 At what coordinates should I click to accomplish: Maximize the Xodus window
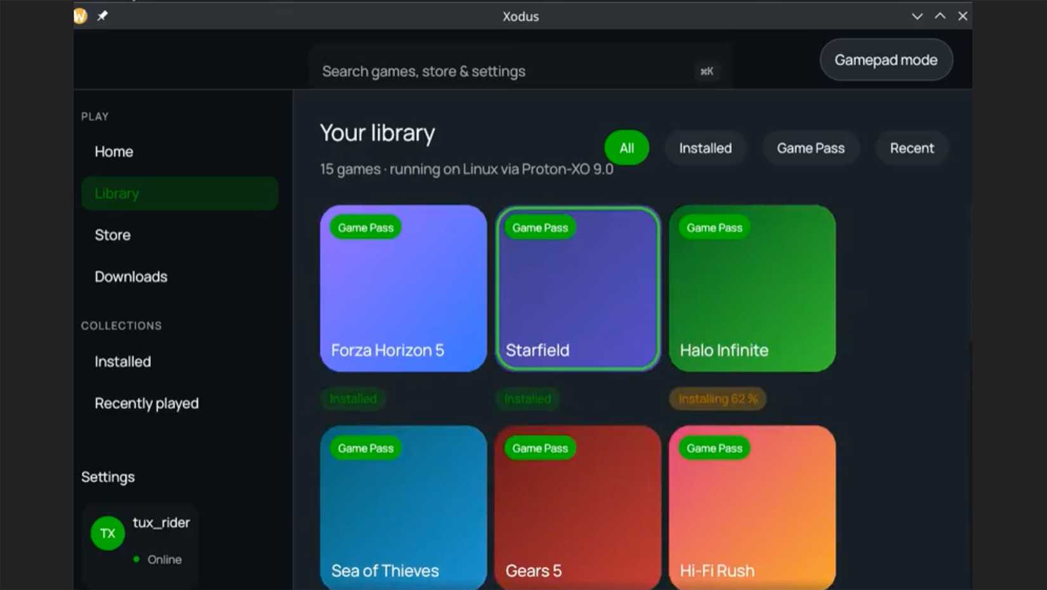[x=940, y=16]
